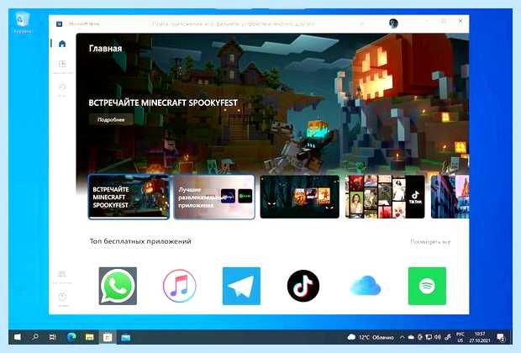This screenshot has height=353, width=521.
Task: Open the Recycle Bin desktop icon
Action: tap(22, 22)
